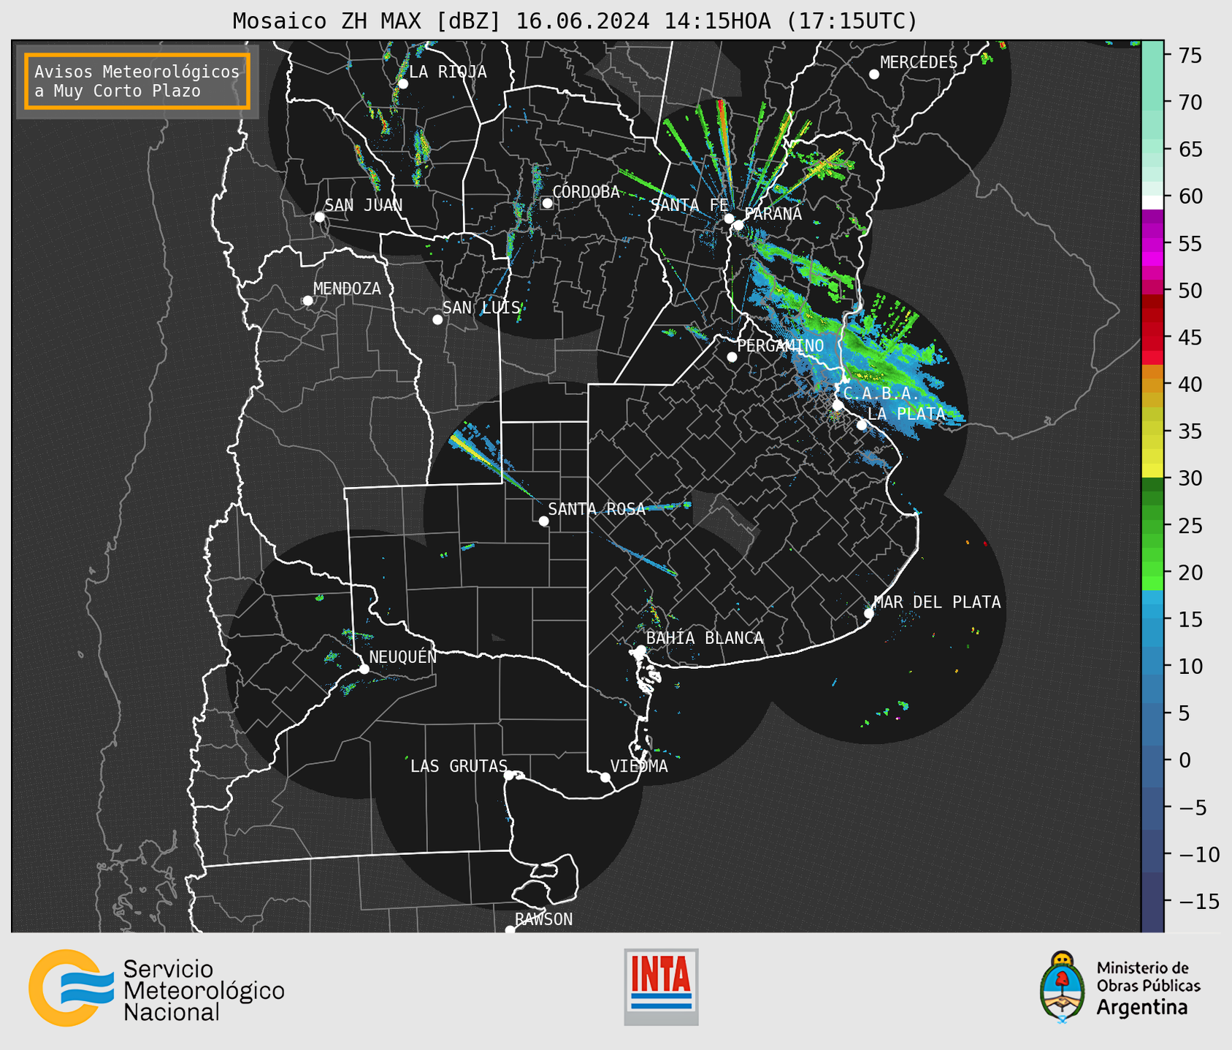
Task: Click the C.A.B.A. city marker dot
Action: pyautogui.click(x=838, y=405)
